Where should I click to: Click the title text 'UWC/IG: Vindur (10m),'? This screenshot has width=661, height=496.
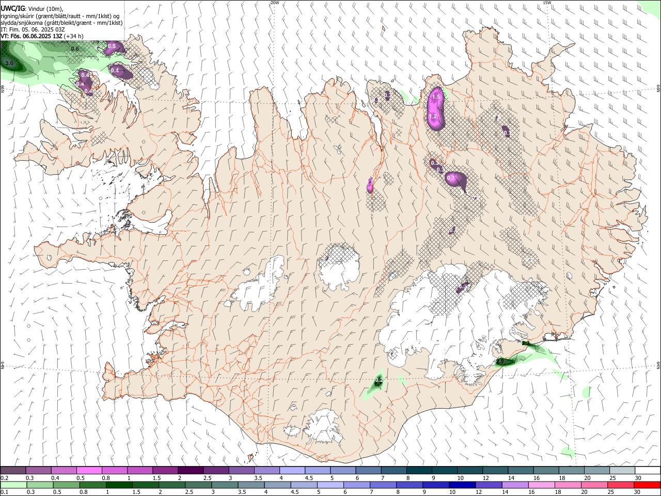(x=32, y=9)
